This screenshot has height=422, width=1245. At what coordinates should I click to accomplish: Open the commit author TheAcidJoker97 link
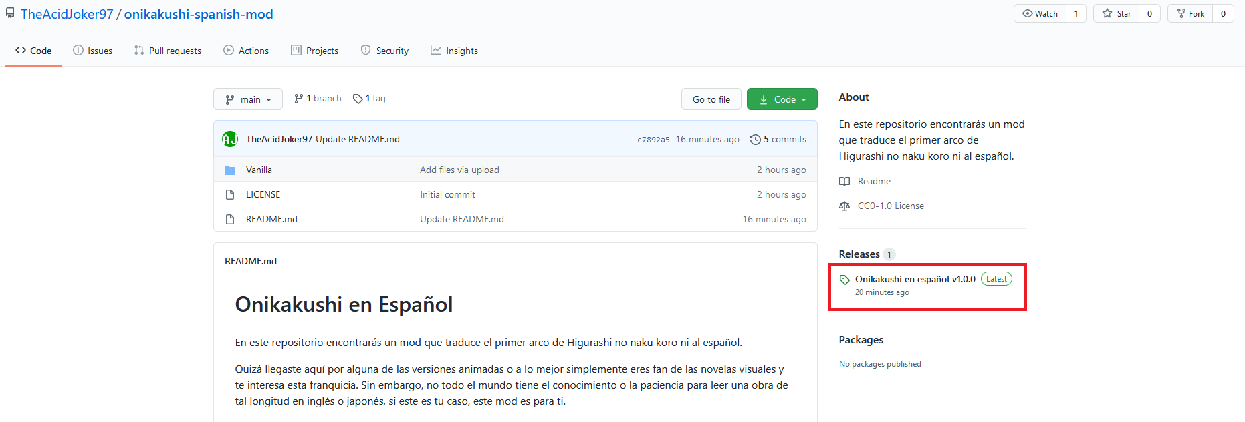coord(279,139)
